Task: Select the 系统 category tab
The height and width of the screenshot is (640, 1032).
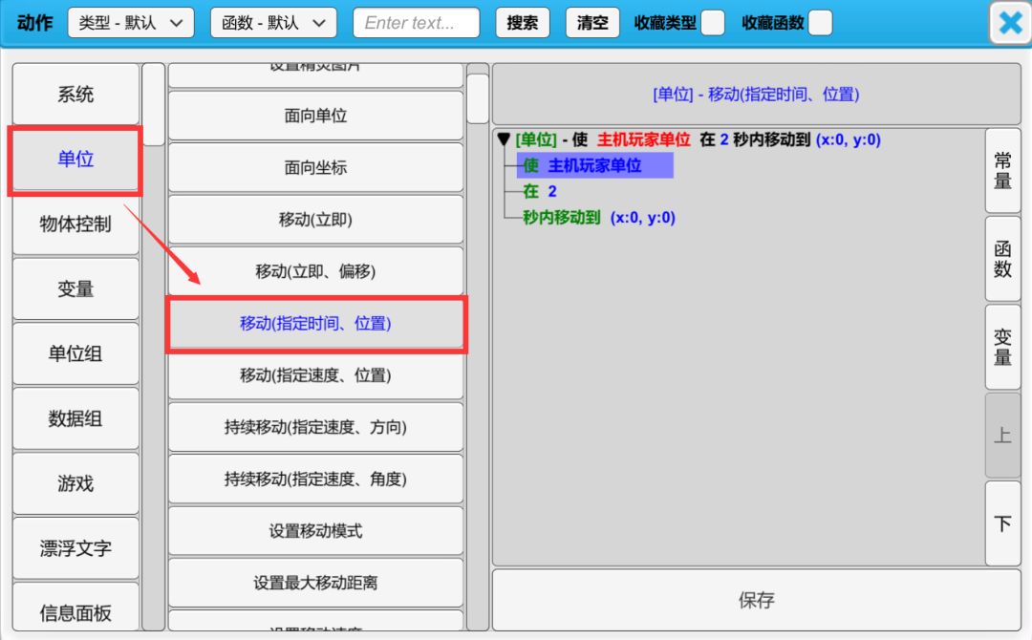Action: click(x=75, y=95)
